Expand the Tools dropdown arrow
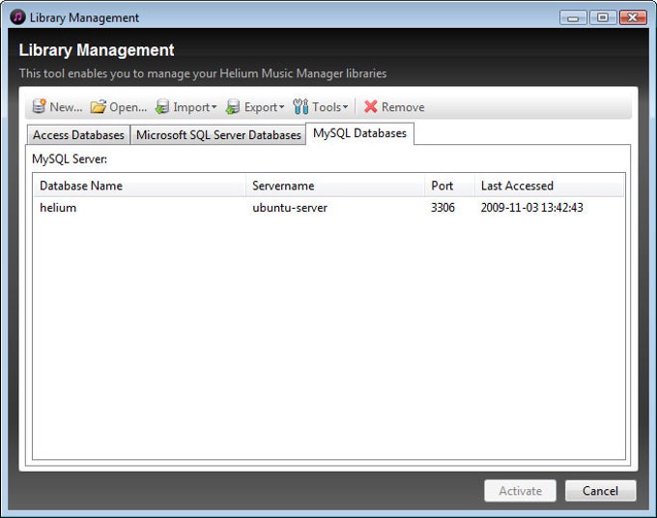 coord(345,107)
